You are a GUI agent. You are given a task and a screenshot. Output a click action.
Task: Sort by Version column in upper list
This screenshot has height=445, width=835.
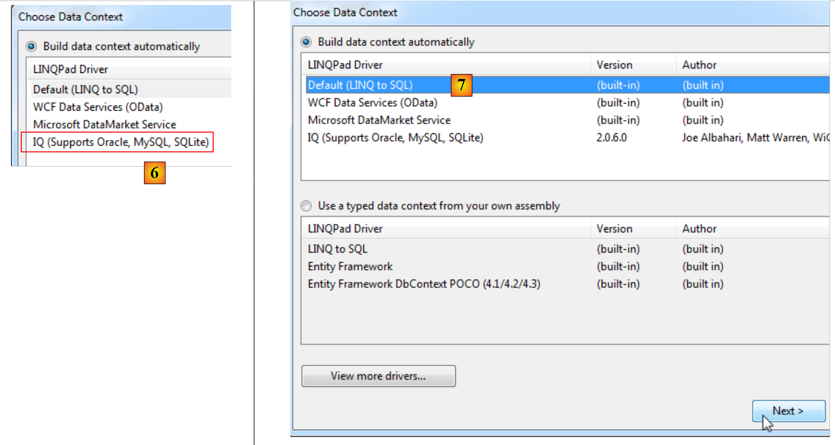(614, 65)
